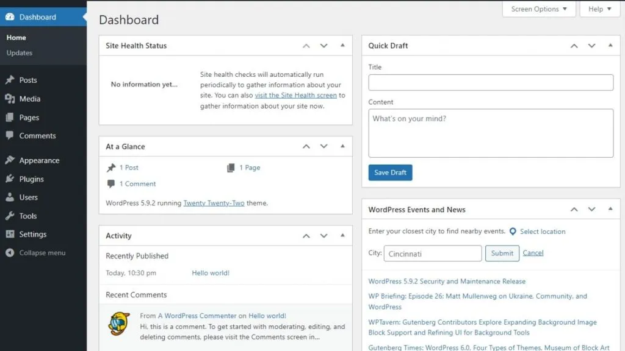Move WordPress Events and News panel down
Image resolution: width=625 pixels, height=351 pixels.
coord(591,210)
